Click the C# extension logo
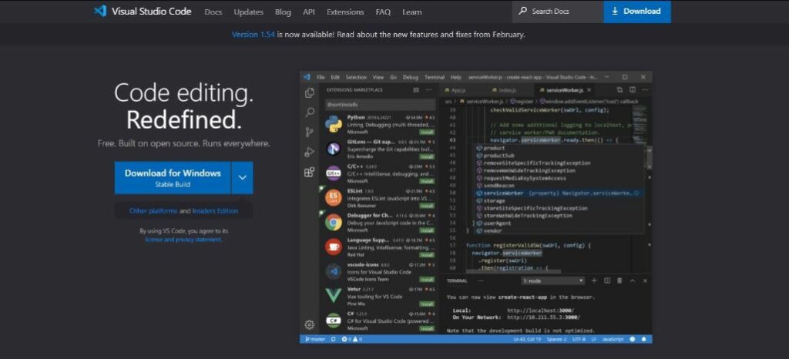Viewport: 789px width, 359px height. [333, 320]
